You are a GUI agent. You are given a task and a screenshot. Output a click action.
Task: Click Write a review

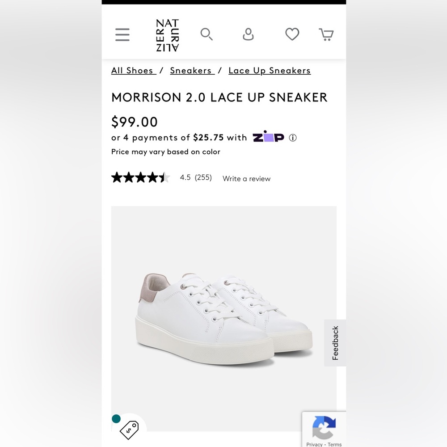(x=246, y=178)
